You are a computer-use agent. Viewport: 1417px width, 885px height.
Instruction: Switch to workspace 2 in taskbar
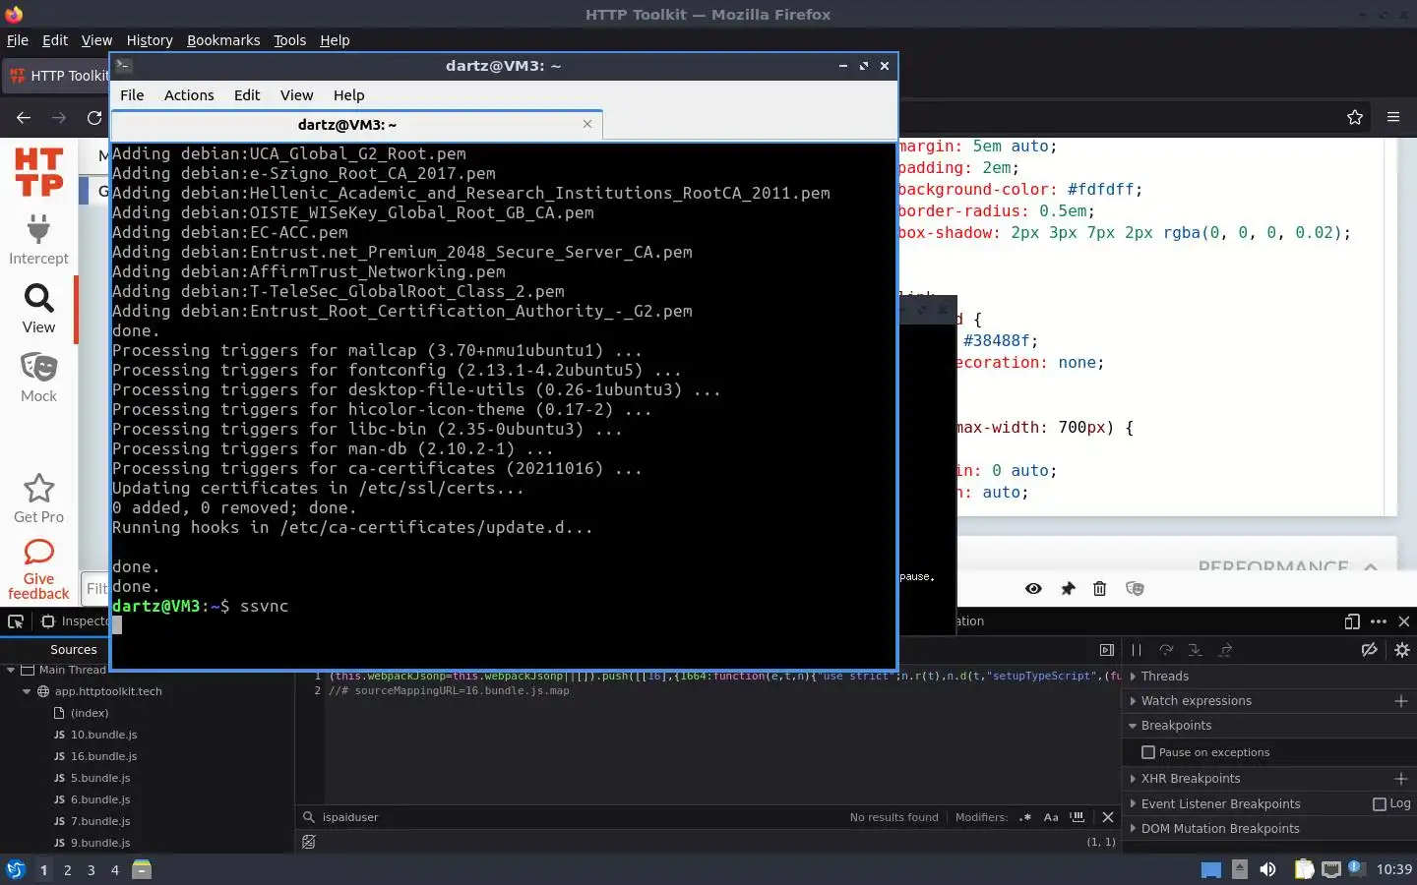pos(67,870)
